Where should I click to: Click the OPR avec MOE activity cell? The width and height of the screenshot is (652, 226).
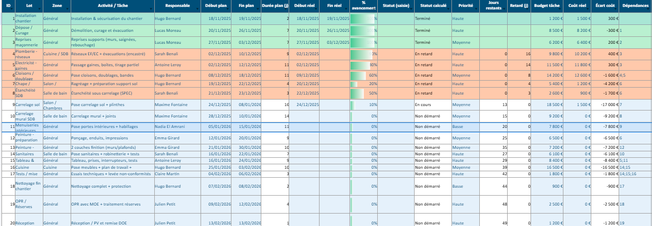(x=111, y=204)
